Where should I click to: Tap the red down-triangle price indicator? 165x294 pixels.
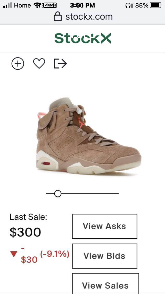coord(14,254)
